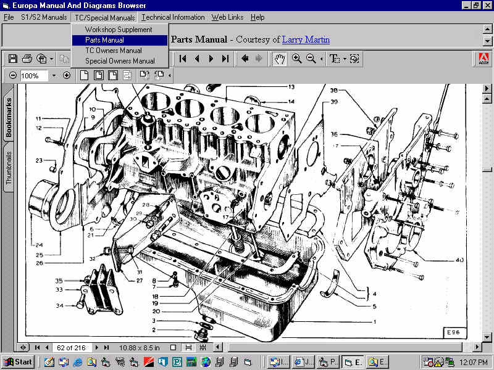Screen dimensions: 494x370
Task: Expand the Zoom tool dropdown arrow
Action: tap(320, 59)
